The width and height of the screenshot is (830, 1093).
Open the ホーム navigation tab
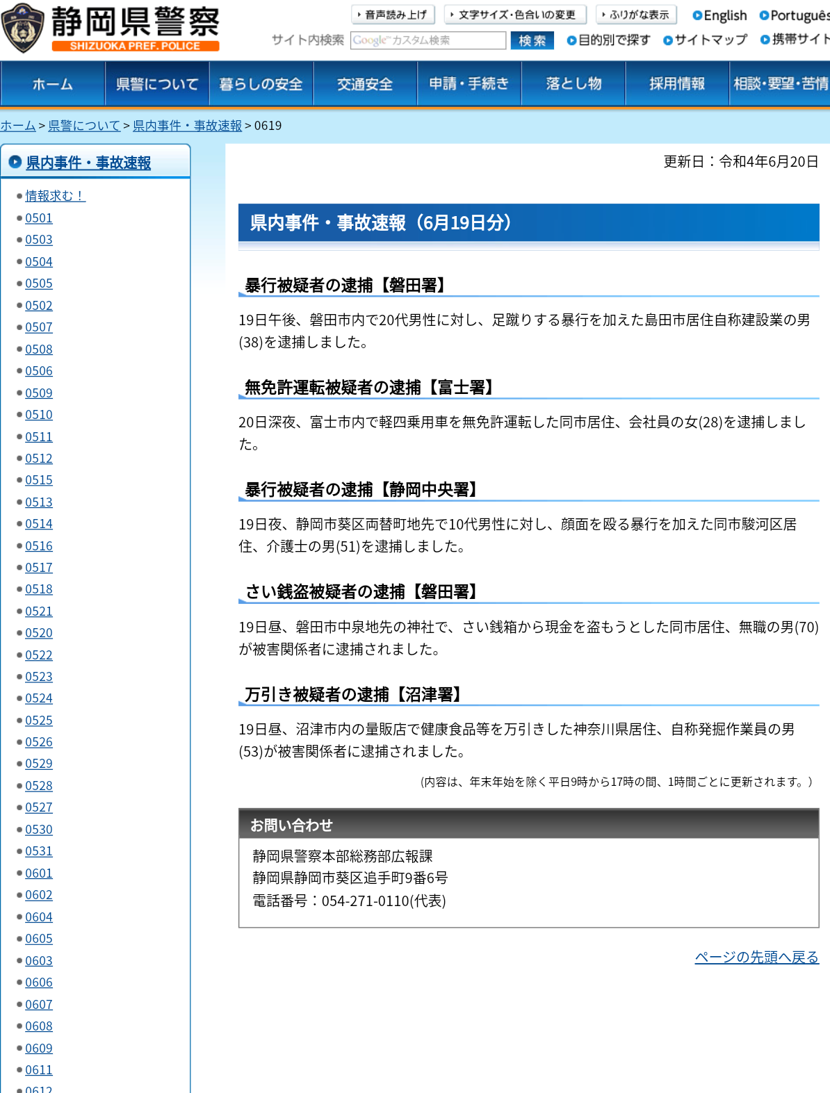[x=53, y=83]
